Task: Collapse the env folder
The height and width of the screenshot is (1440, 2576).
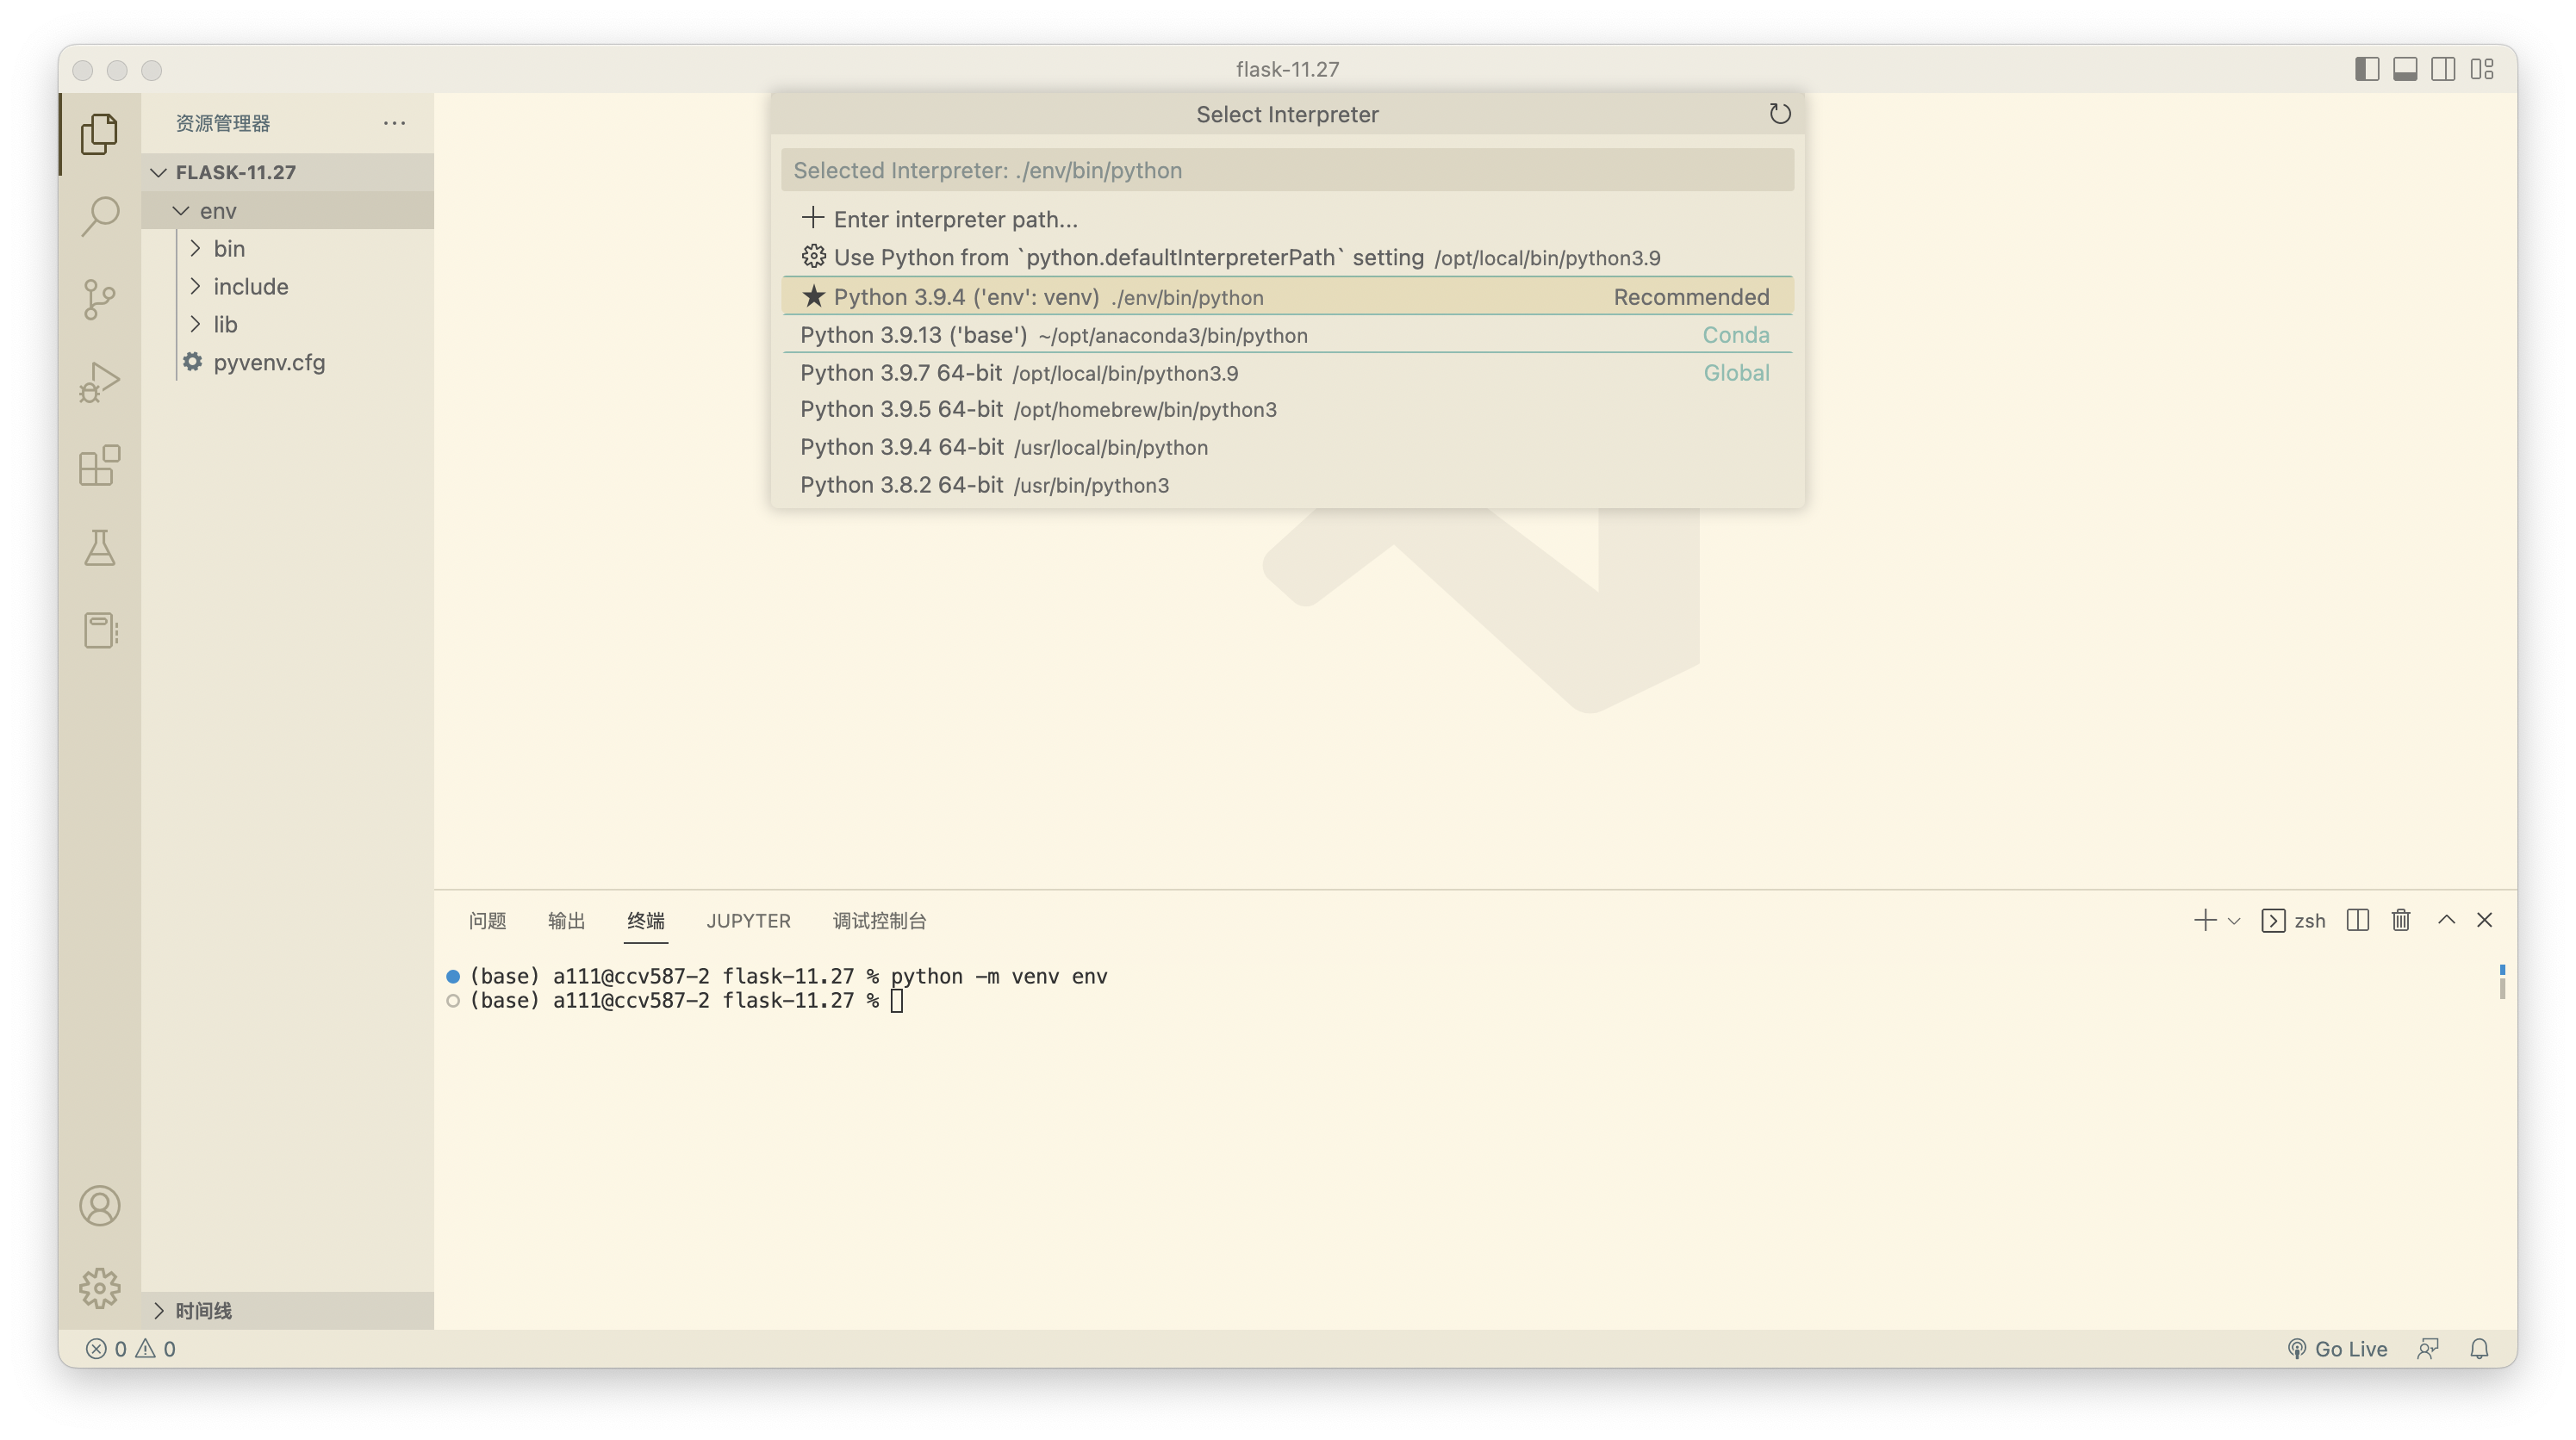Action: [288, 210]
